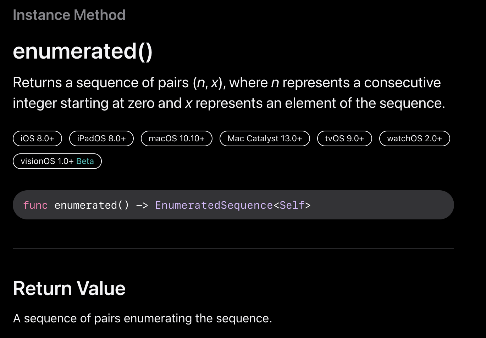The height and width of the screenshot is (338, 486).
Task: Click the Return Value section heading
Action: (x=69, y=288)
